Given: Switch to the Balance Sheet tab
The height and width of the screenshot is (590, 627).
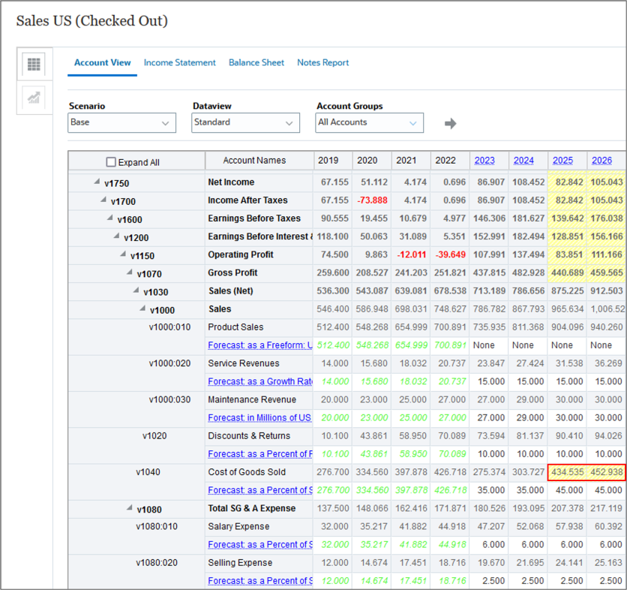Looking at the screenshot, I should (256, 63).
